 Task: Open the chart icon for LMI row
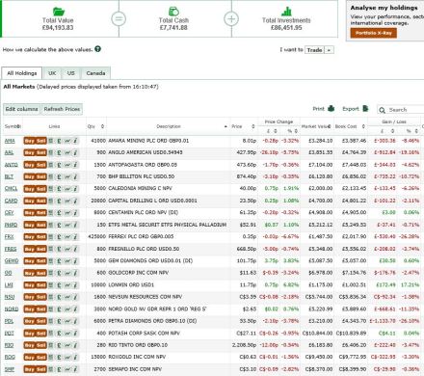click(67, 285)
